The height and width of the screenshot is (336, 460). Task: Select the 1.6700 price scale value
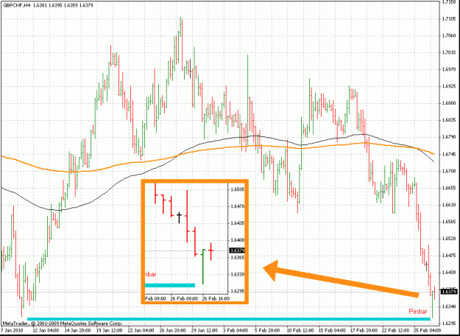pos(448,171)
